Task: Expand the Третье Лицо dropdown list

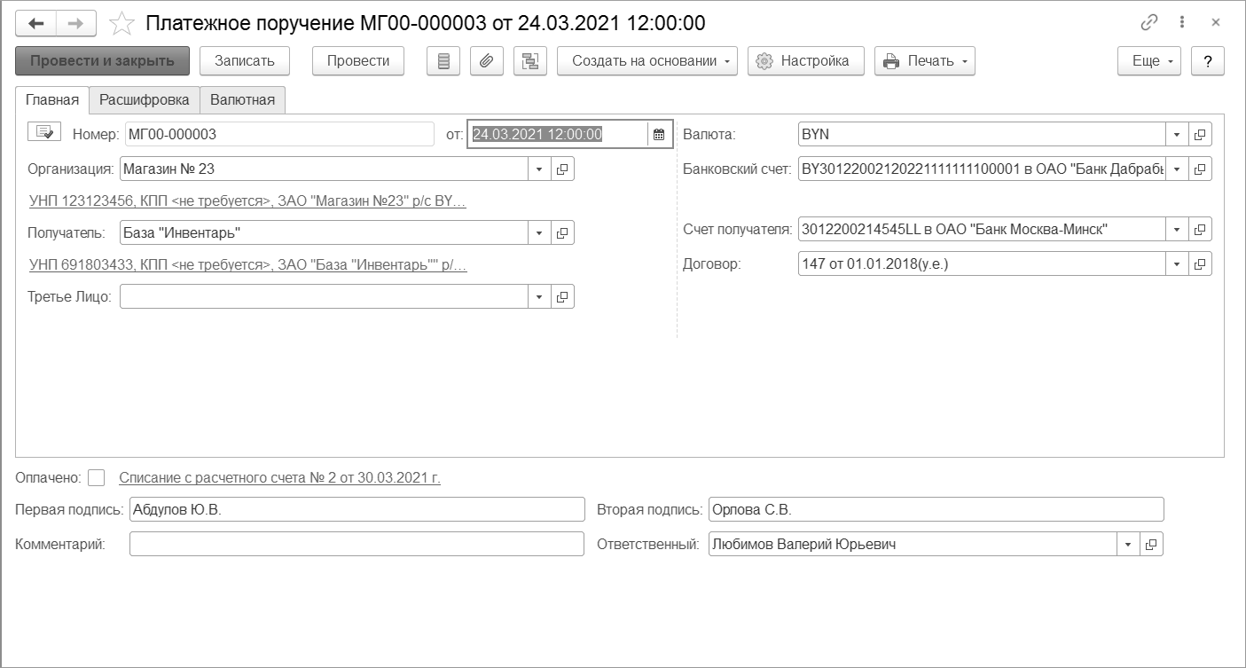Action: [x=540, y=297]
